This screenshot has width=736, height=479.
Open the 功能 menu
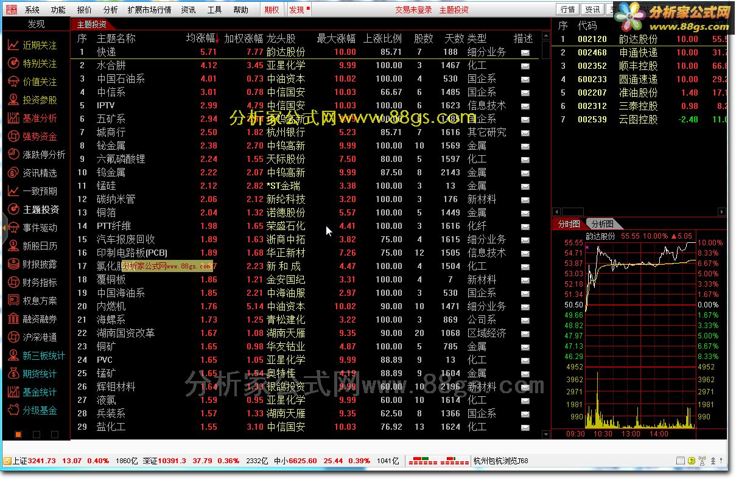pyautogui.click(x=58, y=10)
